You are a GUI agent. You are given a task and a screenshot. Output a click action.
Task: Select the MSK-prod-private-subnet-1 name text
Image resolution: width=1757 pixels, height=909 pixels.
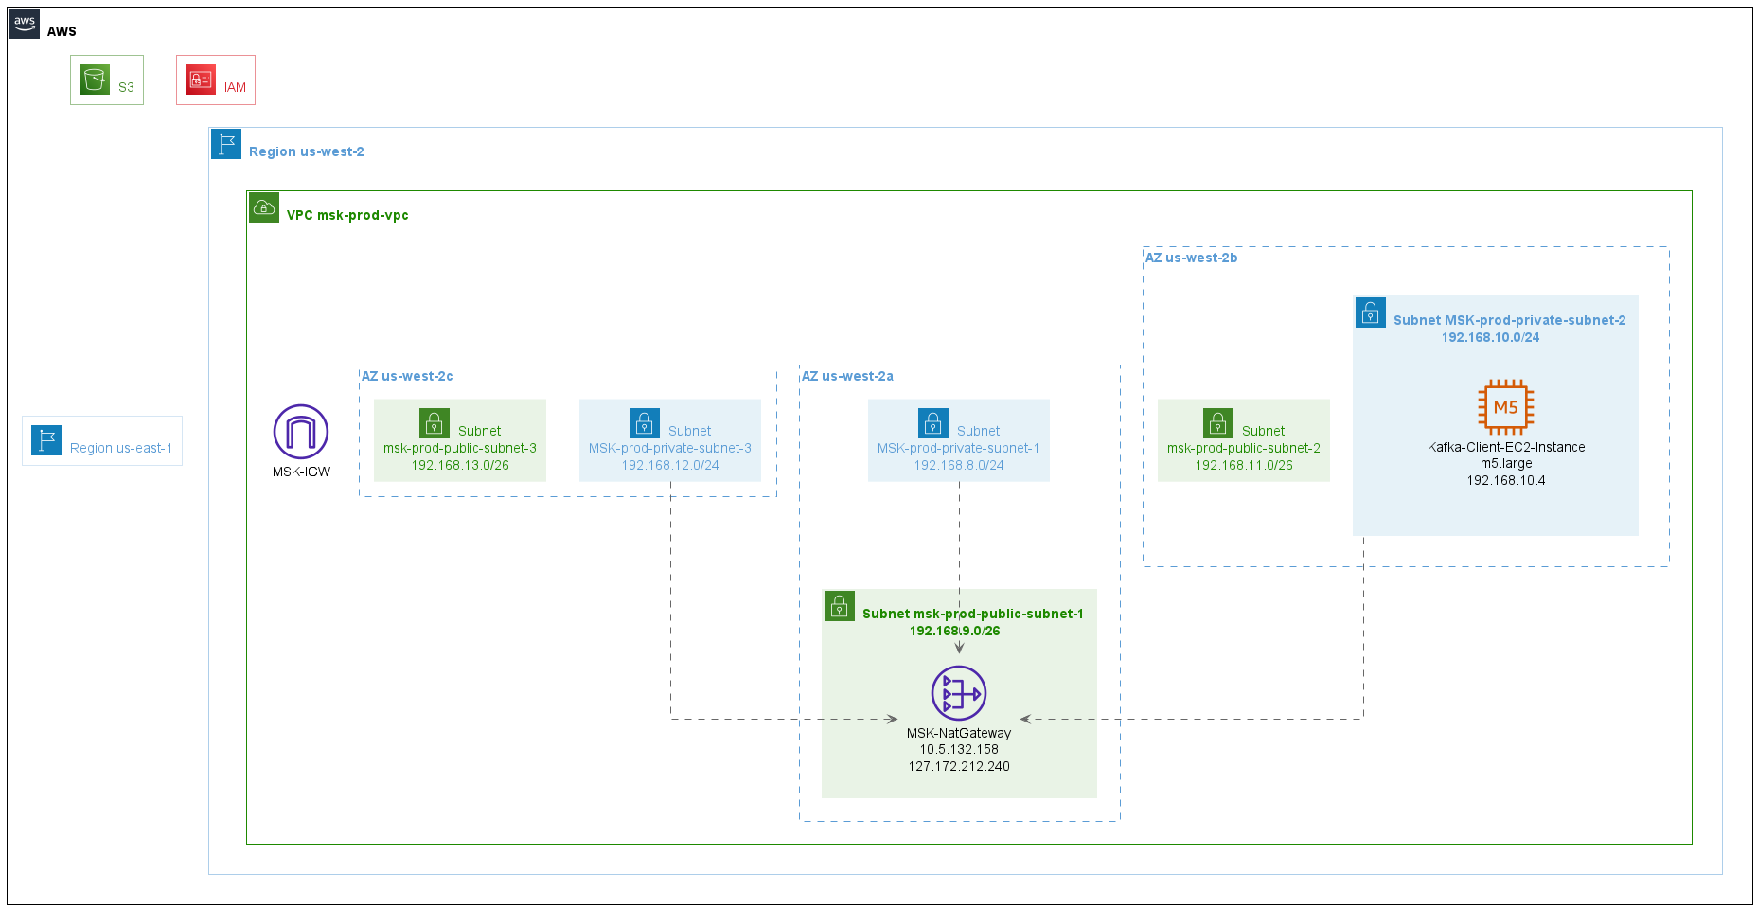click(959, 448)
